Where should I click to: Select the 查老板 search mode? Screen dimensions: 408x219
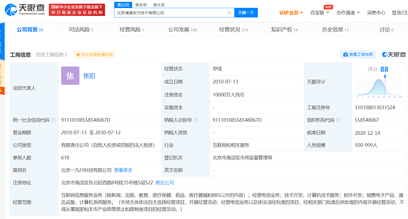[x=141, y=5]
